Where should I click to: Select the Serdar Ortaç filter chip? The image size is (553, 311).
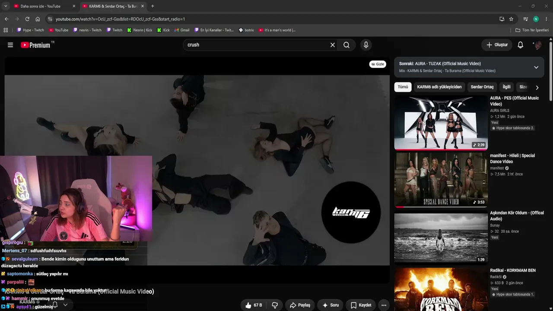tap(482, 87)
